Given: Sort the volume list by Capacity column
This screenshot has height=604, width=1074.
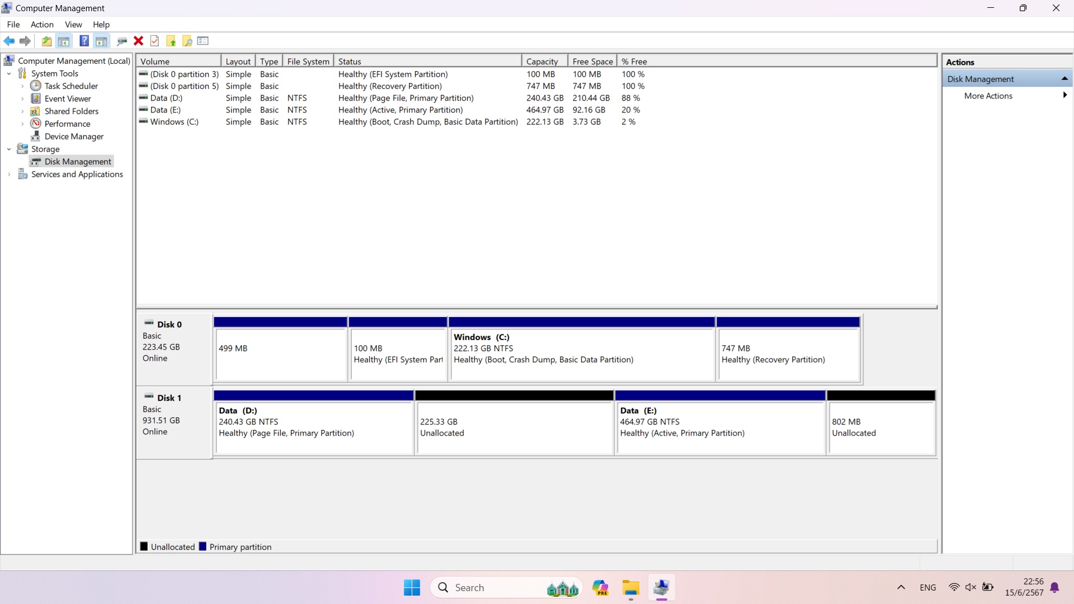Looking at the screenshot, I should 541,62.
